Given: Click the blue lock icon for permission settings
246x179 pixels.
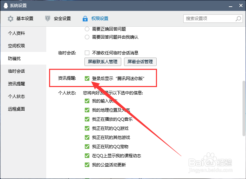Looking at the screenshot, I should (85, 19).
